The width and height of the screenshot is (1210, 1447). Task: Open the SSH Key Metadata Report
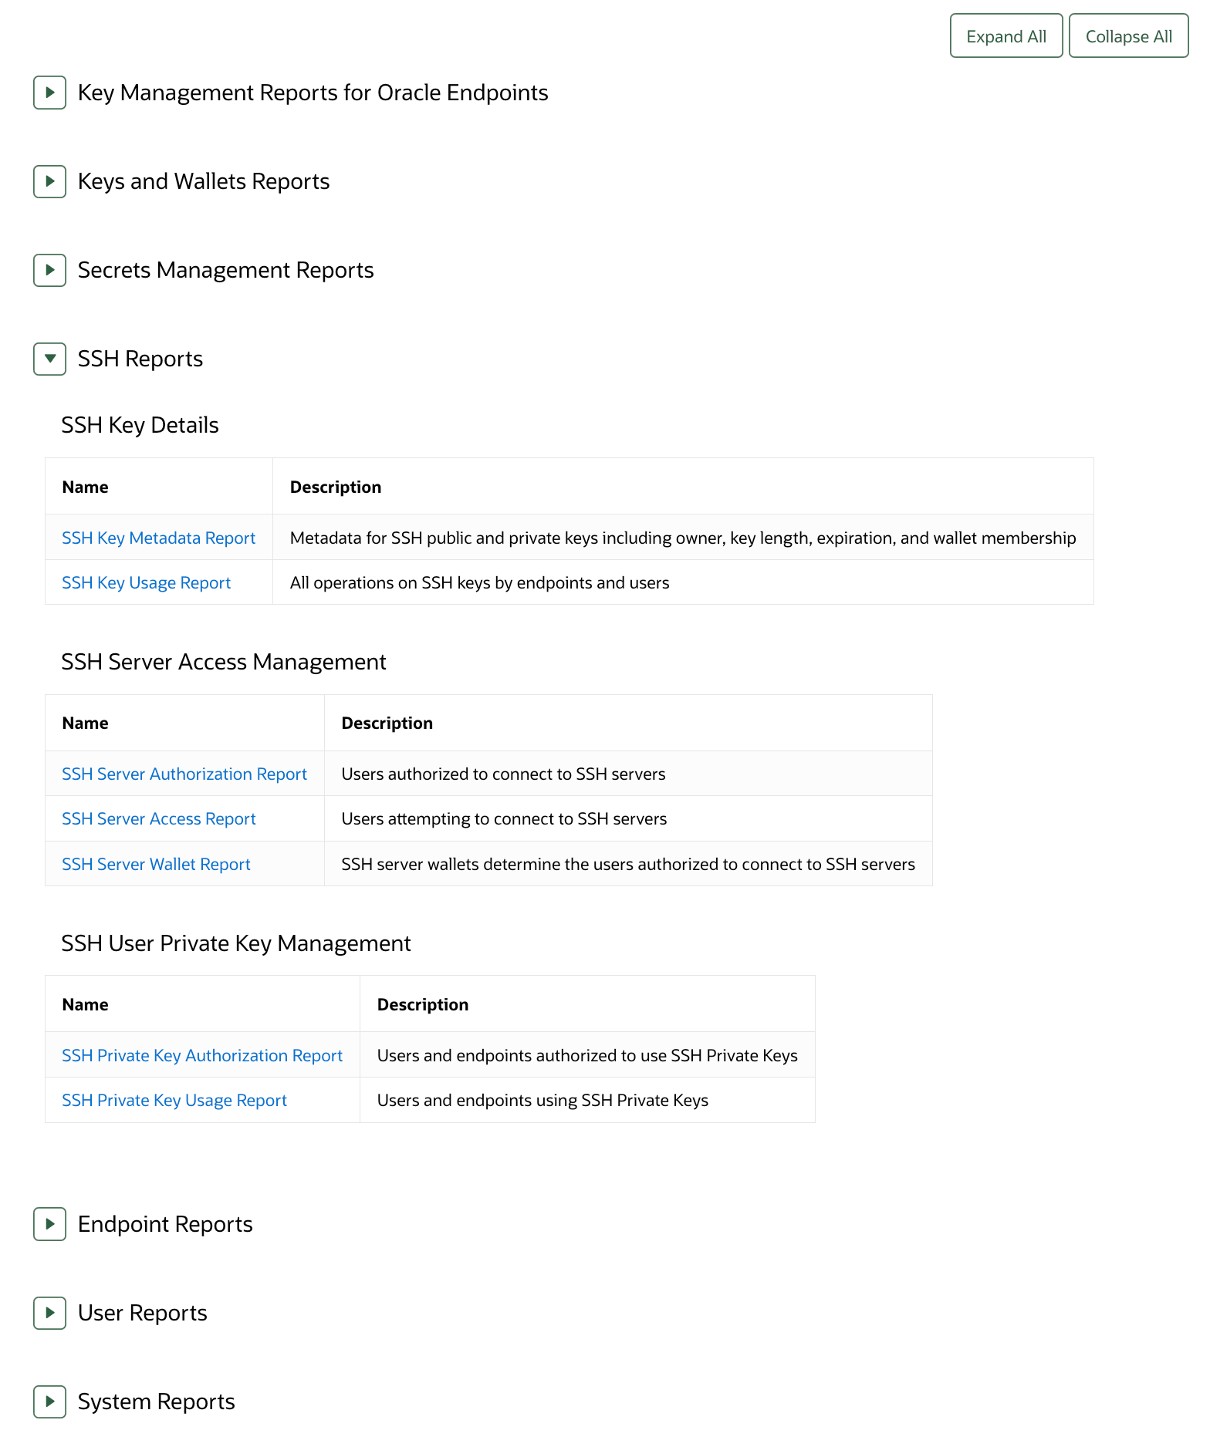coord(158,538)
